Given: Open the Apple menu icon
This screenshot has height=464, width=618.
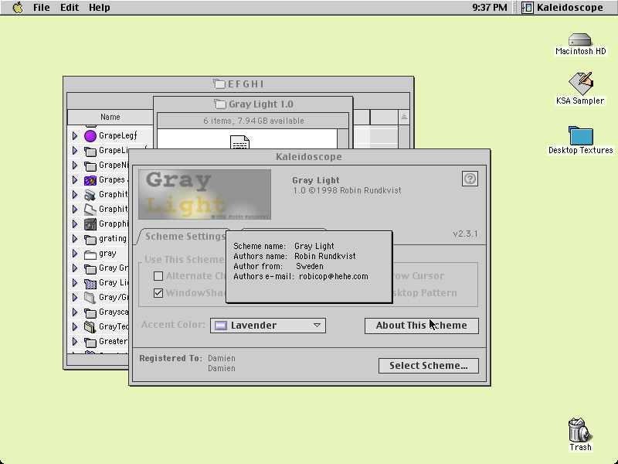Looking at the screenshot, I should (x=18, y=8).
